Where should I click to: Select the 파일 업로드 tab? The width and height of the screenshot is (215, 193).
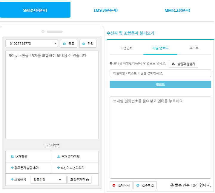160,48
